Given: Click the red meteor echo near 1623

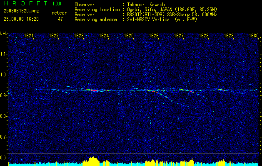Looking at the screenshot, I should 94,90.
